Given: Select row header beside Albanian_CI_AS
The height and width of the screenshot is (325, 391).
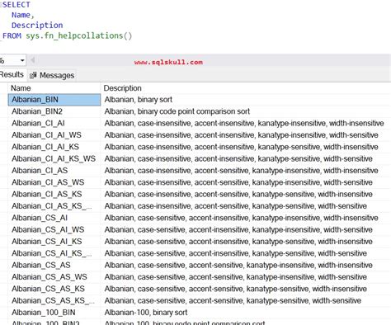Looking at the screenshot, I should (x=4, y=171).
